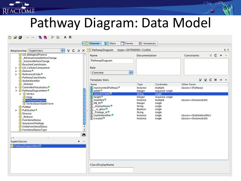
Task: Click the archive project toolbar icon
Action: pyautogui.click(x=52, y=37)
